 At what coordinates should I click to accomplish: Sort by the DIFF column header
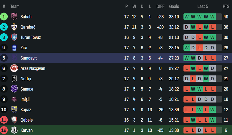click(160, 7)
